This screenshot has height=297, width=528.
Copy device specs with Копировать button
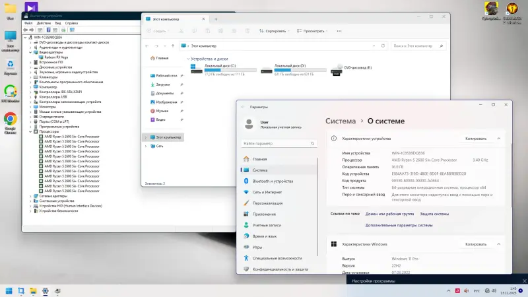(x=476, y=139)
